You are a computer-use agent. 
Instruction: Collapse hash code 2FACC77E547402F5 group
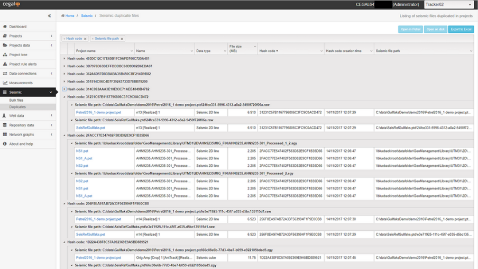pos(65,135)
